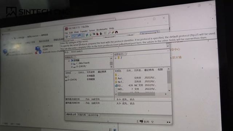Image resolution: width=233 pixels, height=131 pixels.
Task: Open the Edit menu
Action: pyautogui.click(x=71, y=32)
